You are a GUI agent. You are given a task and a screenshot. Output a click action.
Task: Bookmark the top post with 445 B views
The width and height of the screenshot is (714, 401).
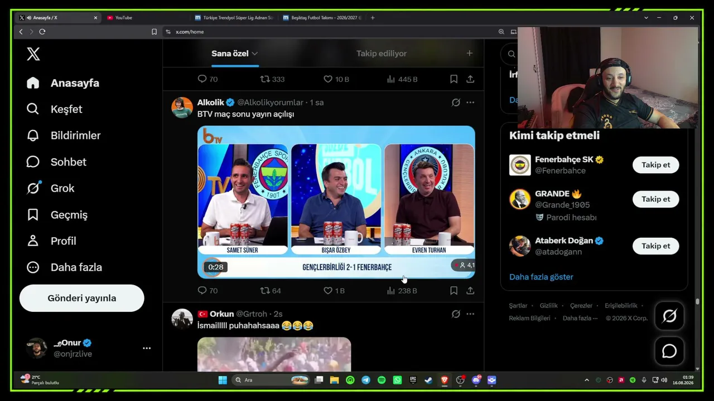[454, 79]
